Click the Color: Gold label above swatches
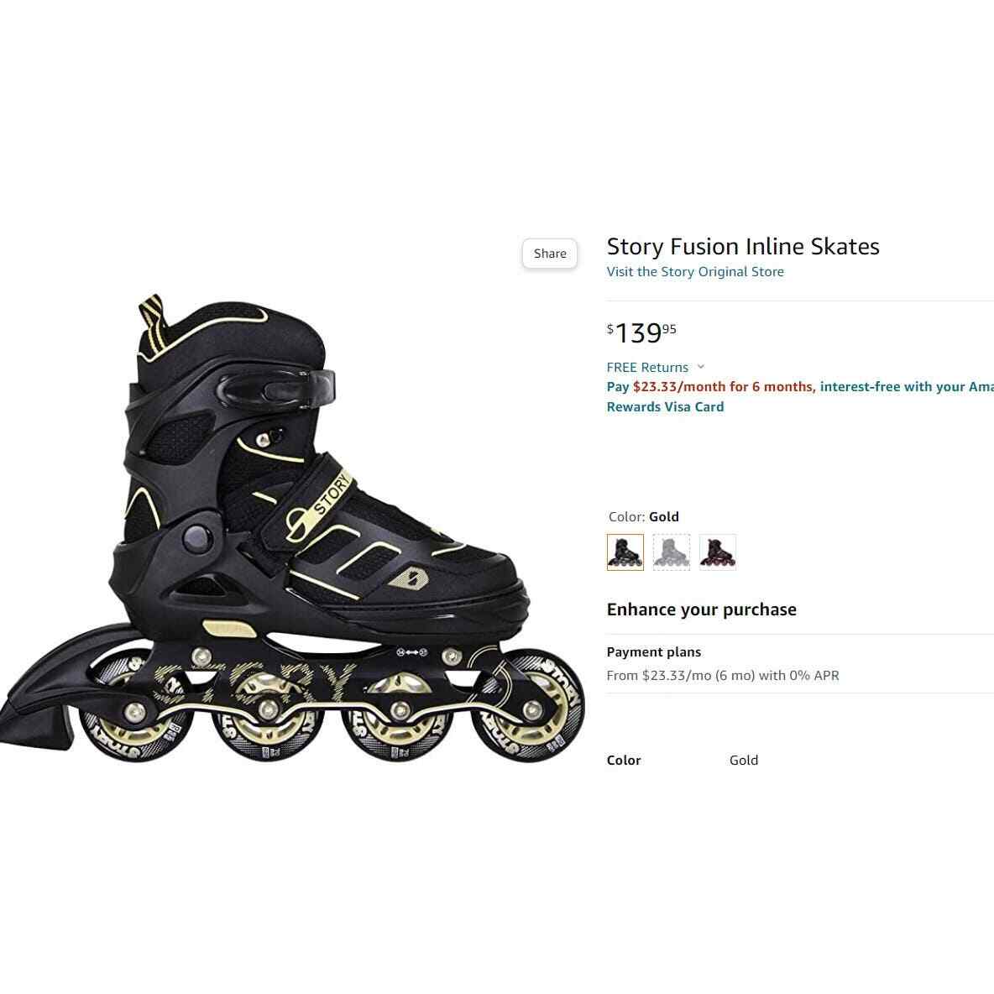Viewport: 994px width, 994px height. coord(643,516)
